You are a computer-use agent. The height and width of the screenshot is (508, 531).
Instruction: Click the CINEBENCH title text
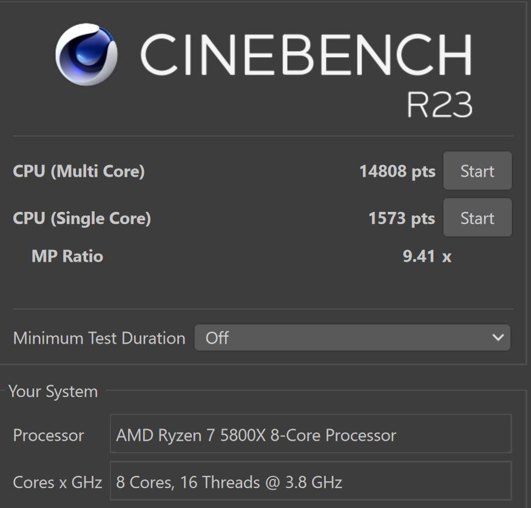click(x=306, y=54)
